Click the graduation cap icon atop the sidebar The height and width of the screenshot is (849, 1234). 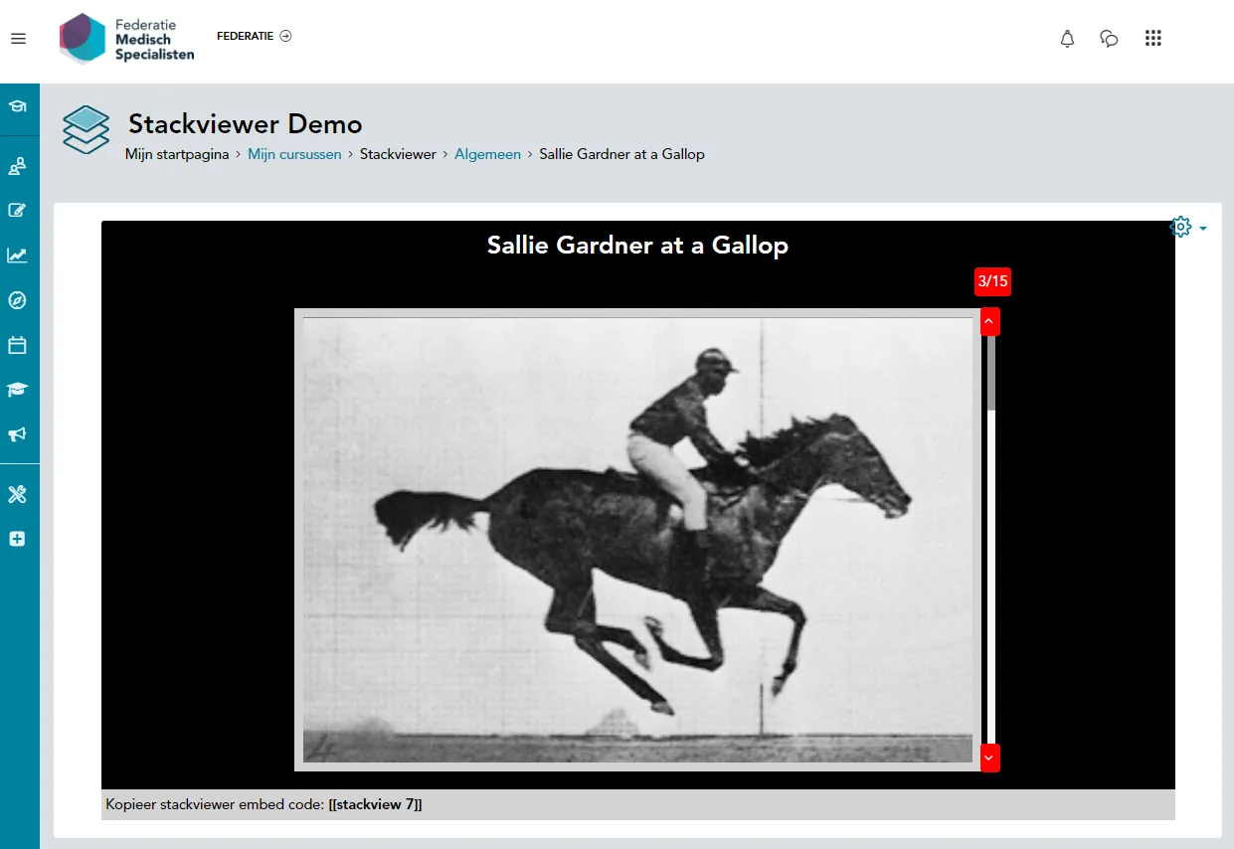pyautogui.click(x=17, y=106)
